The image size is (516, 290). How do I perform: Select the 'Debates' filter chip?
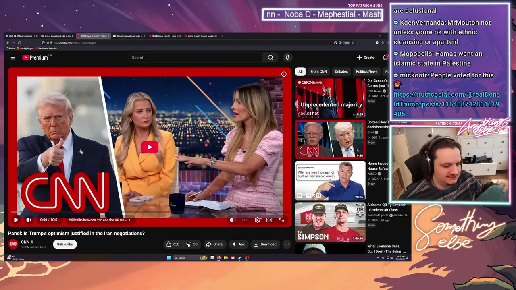pyautogui.click(x=341, y=72)
